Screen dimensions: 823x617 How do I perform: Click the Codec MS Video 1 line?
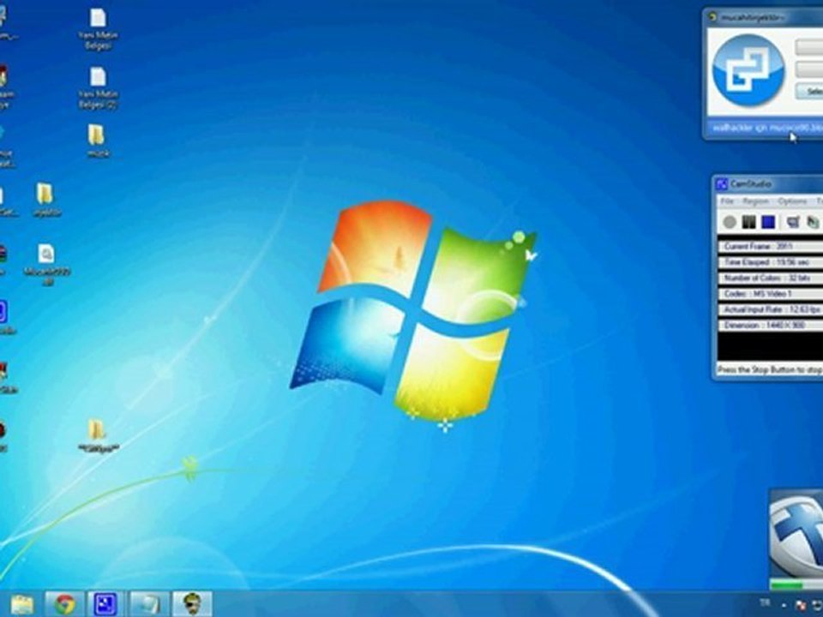[770, 294]
